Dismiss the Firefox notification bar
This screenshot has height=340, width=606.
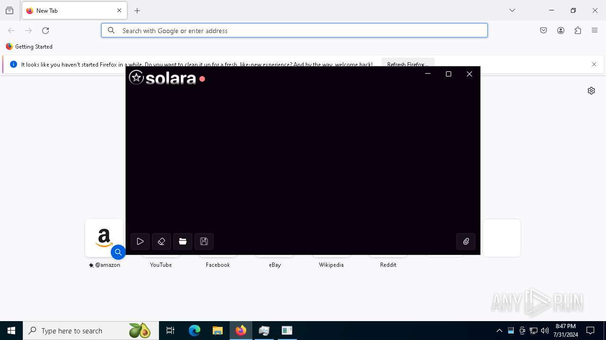(x=594, y=64)
